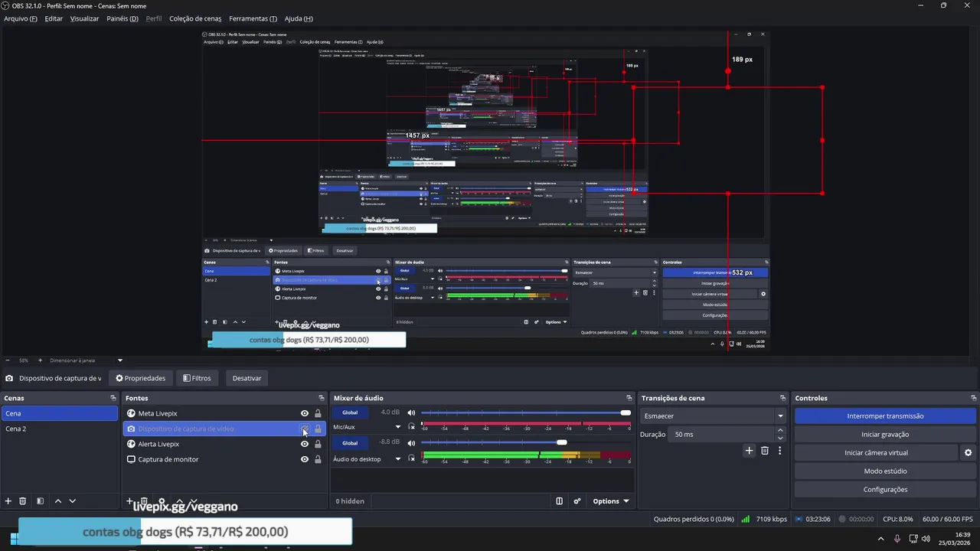
Task: Open scene filters icon in the Cenas toolbar
Action: 40,501
